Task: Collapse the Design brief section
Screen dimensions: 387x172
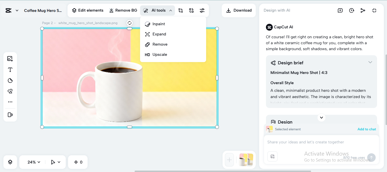Action: [370, 62]
